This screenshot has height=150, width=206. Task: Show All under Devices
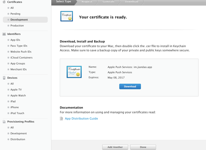pos(12,84)
